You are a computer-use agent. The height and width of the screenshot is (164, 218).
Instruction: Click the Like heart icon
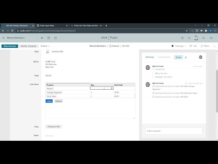[191, 46]
